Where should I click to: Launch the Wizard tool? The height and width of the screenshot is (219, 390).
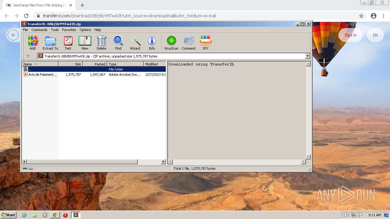tap(135, 43)
